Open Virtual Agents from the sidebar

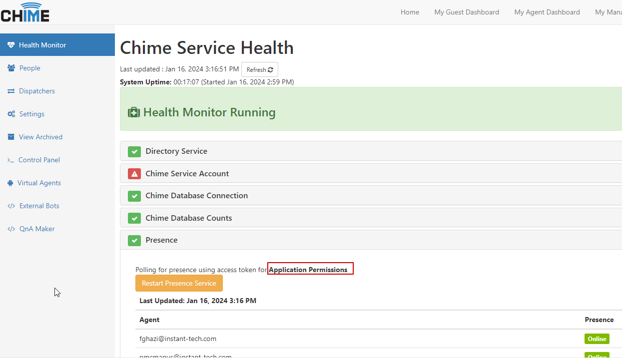[x=57, y=183]
